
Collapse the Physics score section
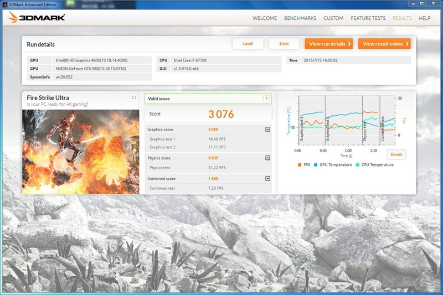(267, 158)
